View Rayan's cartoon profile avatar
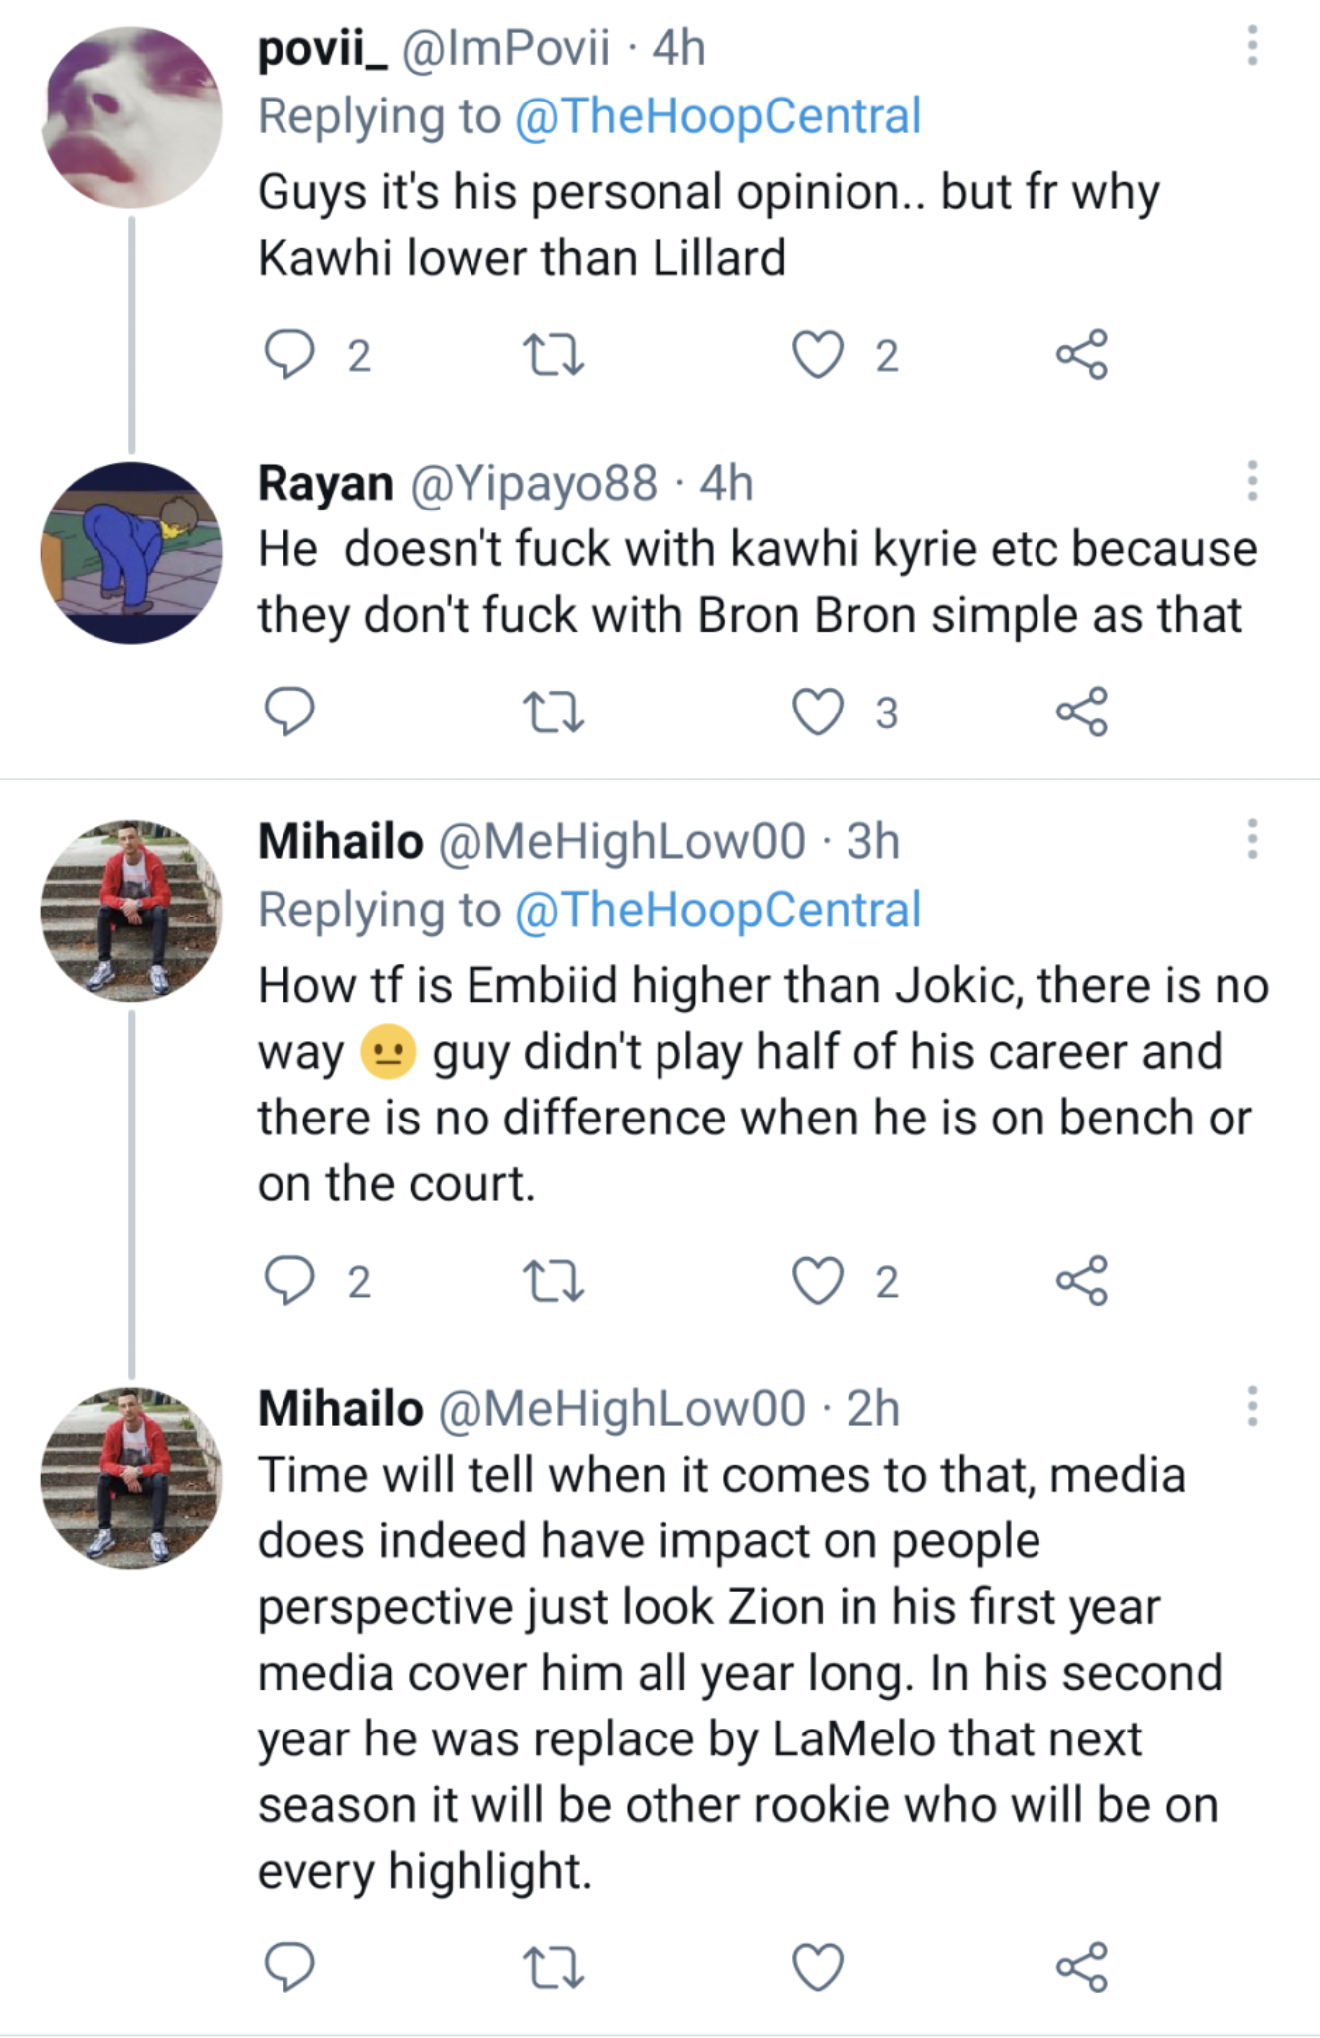The height and width of the screenshot is (2038, 1320). [x=131, y=552]
